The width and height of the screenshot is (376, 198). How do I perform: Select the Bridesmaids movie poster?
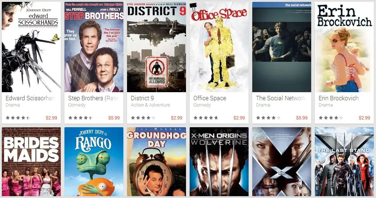click(x=31, y=162)
